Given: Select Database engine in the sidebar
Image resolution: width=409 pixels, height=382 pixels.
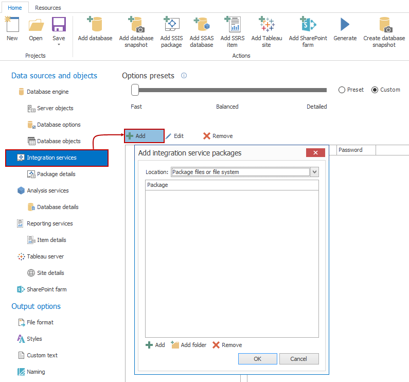Looking at the screenshot, I should 44,92.
